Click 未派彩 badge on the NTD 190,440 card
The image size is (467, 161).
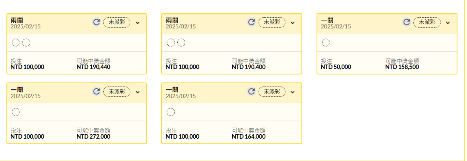pos(117,22)
